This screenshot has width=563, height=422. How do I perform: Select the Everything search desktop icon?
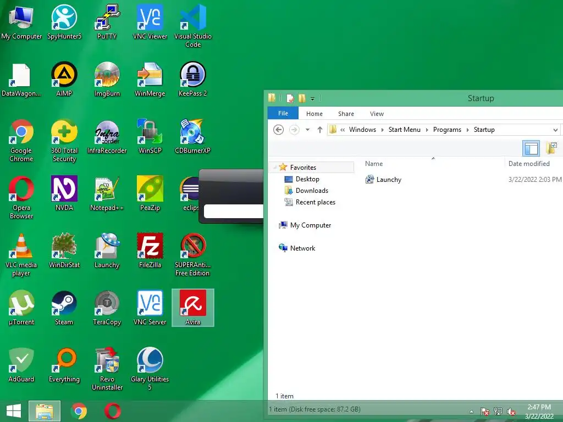click(64, 365)
